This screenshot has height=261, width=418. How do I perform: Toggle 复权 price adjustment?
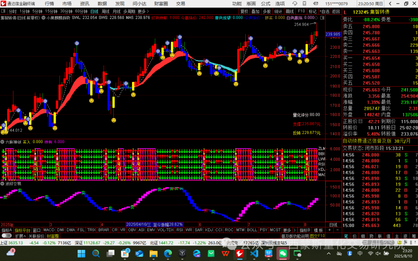tap(244, 12)
